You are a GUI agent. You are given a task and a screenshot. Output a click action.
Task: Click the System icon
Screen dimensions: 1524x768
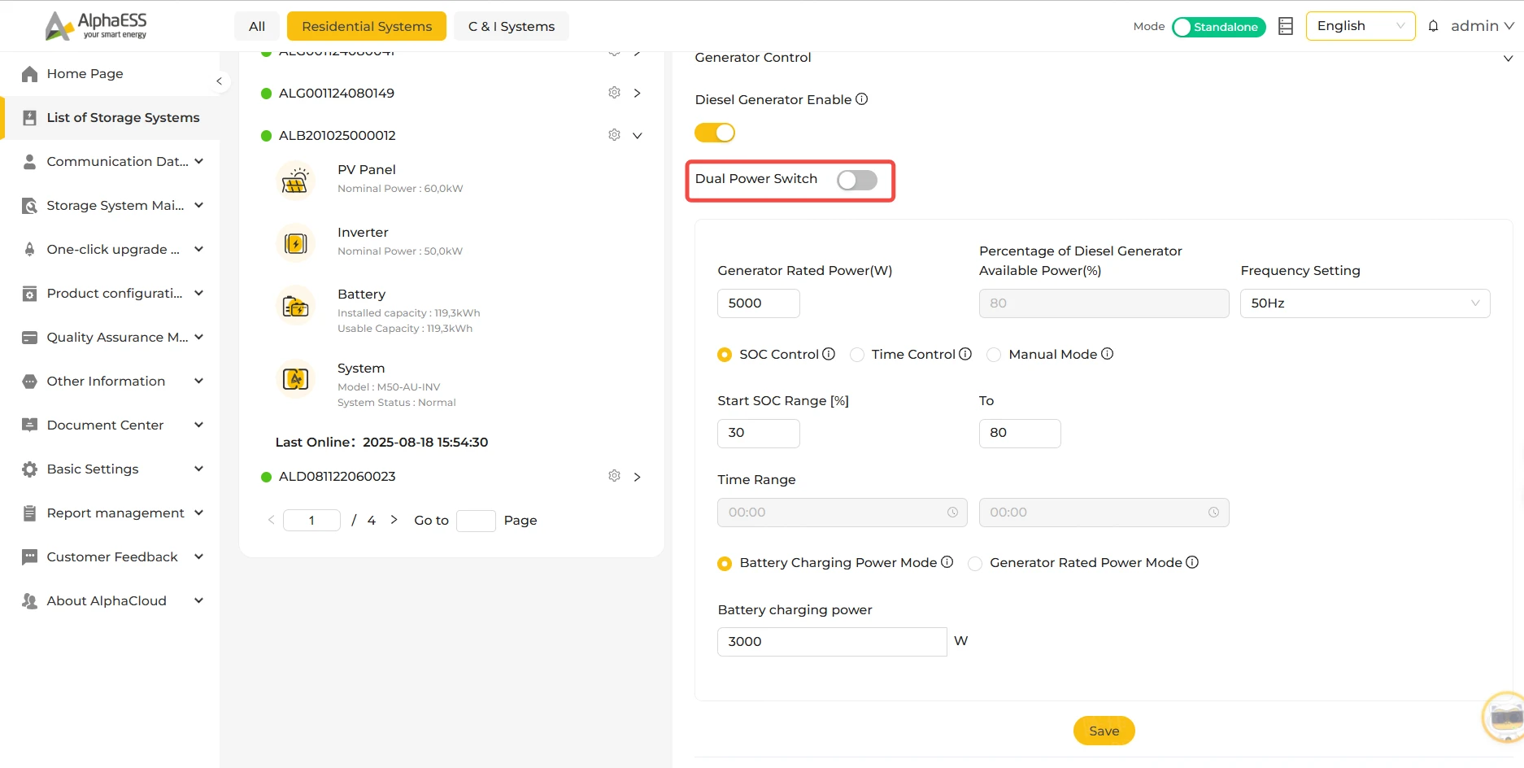(x=295, y=378)
